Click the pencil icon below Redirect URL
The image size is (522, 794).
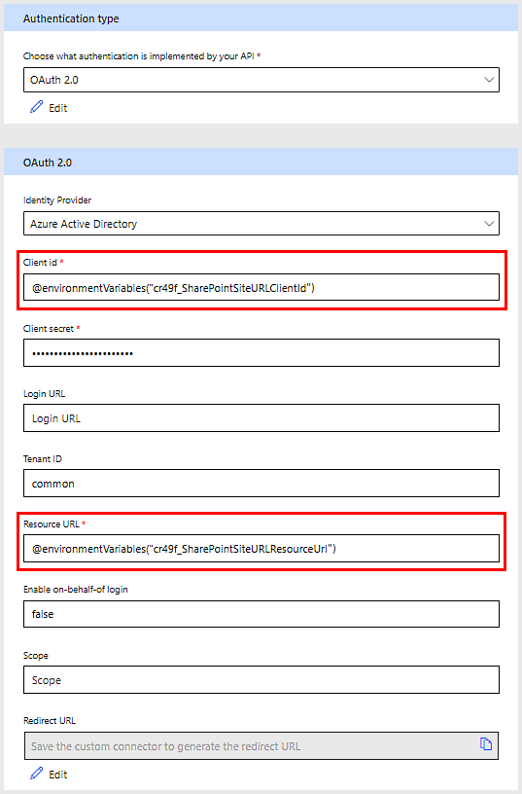[x=36, y=774]
